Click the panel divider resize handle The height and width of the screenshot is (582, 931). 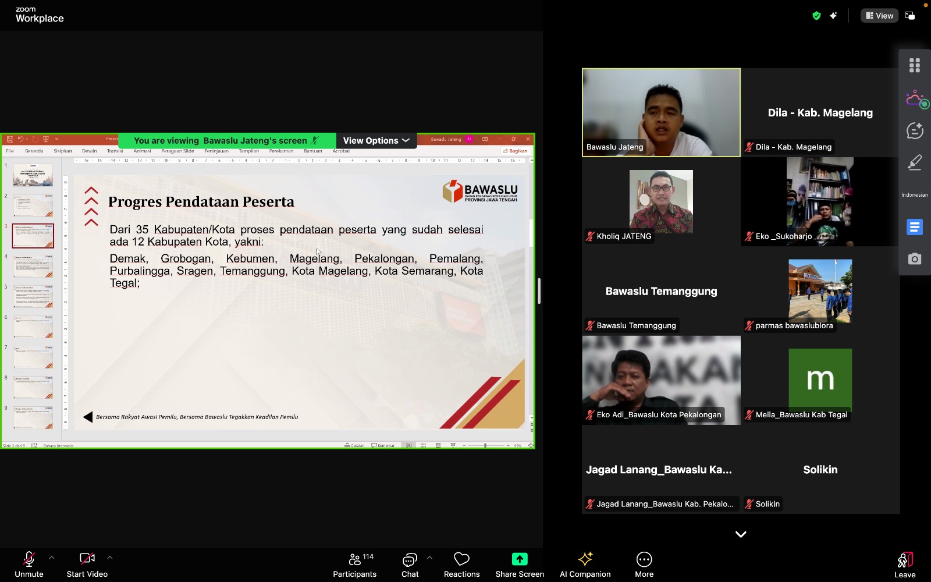[x=539, y=291]
